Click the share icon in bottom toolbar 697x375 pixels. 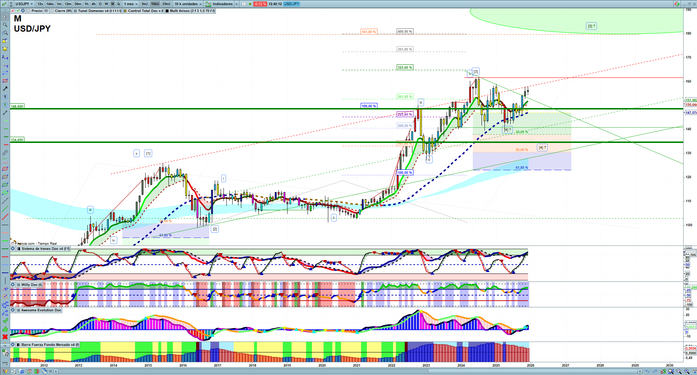(14, 371)
